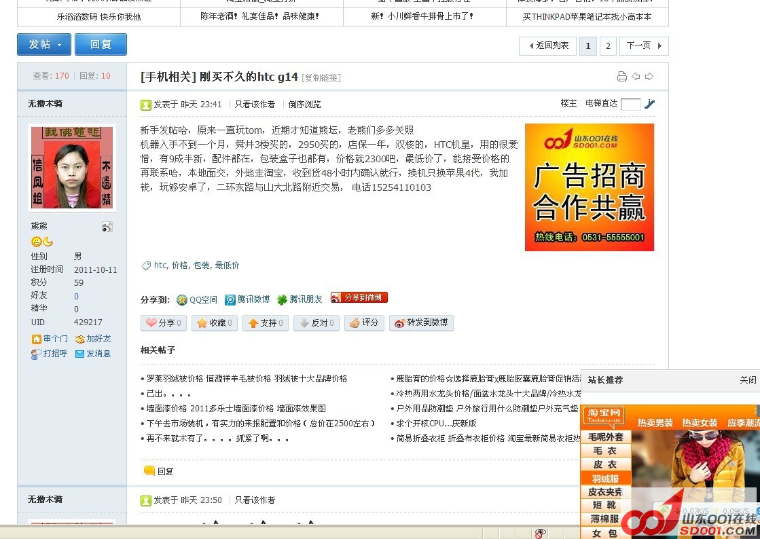Click 下一页 next page arrow

coord(643,45)
